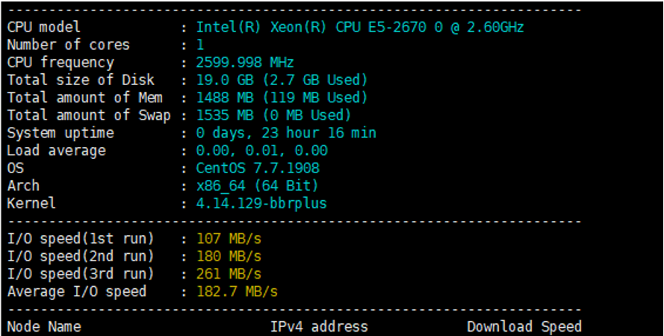Click the Total size of Disk label
The image size is (664, 336).
coord(81,80)
